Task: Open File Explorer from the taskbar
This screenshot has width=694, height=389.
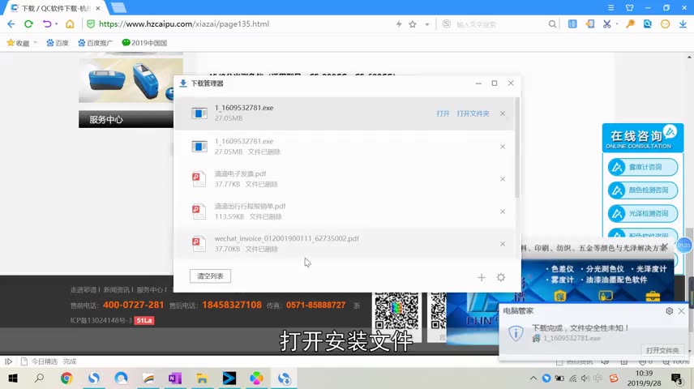Action: [x=202, y=378]
